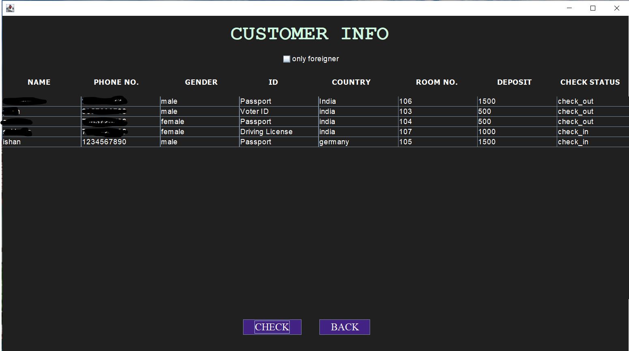Select 'female' cell in room 104 row
Image resolution: width=629 pixels, height=351 pixels.
(x=200, y=122)
